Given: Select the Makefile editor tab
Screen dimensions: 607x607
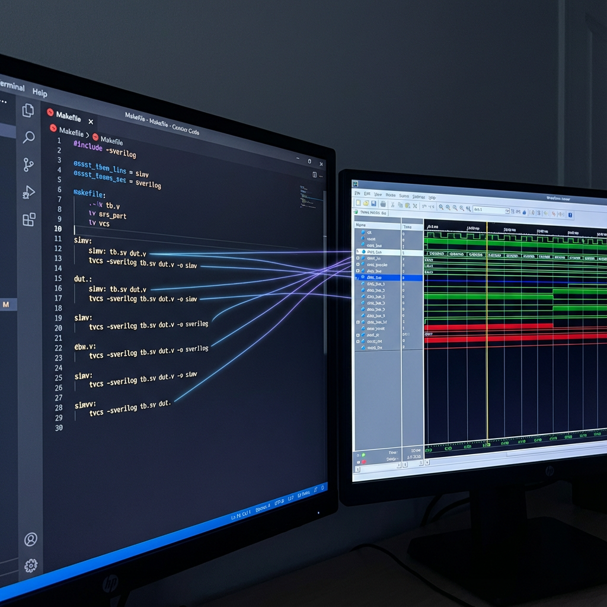Looking at the screenshot, I should [69, 116].
